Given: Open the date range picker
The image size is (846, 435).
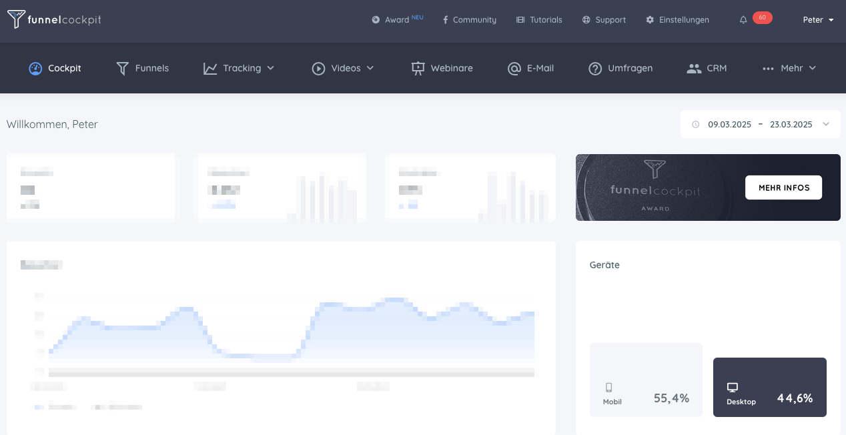Looking at the screenshot, I should (x=760, y=124).
